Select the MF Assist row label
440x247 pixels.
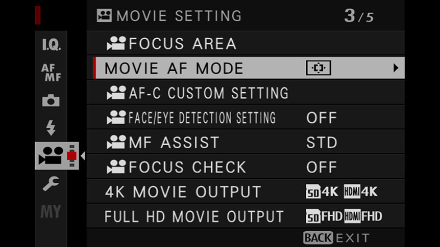click(174, 143)
